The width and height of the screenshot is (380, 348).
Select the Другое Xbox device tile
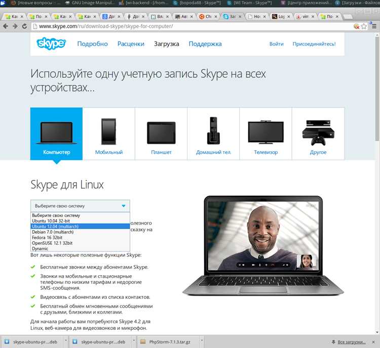tap(318, 134)
